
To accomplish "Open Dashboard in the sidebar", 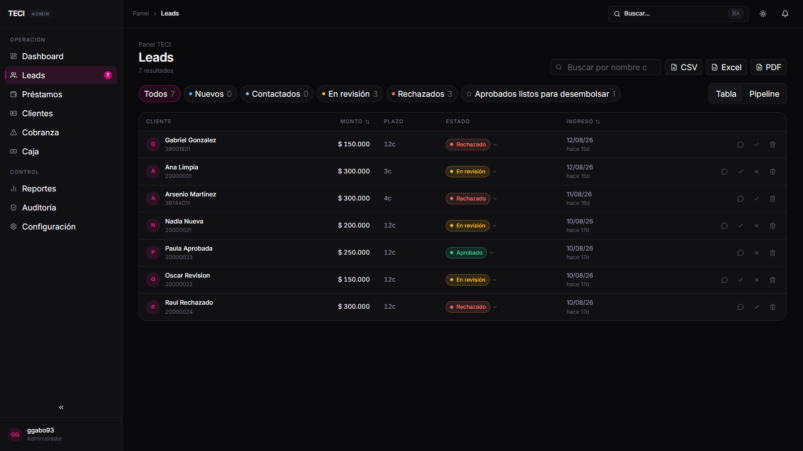I will pyautogui.click(x=61, y=57).
